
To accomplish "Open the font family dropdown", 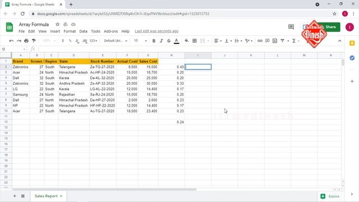I will (x=116, y=41).
